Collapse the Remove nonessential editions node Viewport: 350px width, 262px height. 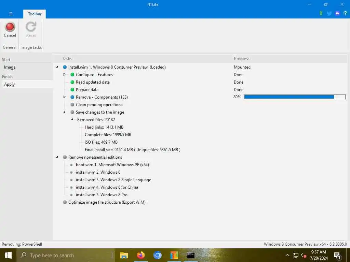point(57,157)
